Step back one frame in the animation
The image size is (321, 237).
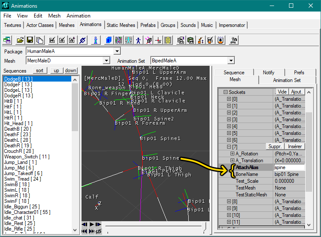click(x=85, y=224)
